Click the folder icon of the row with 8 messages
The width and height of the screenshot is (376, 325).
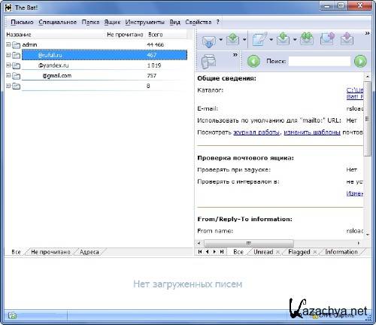[17, 86]
